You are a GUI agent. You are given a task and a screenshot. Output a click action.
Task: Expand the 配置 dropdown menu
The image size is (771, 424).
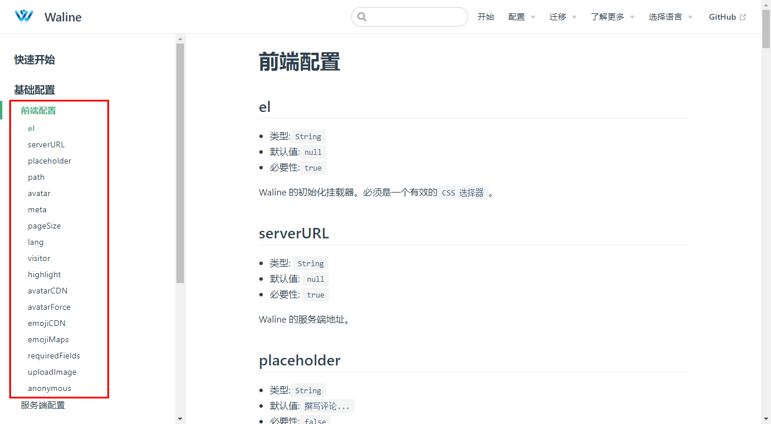[x=522, y=17]
